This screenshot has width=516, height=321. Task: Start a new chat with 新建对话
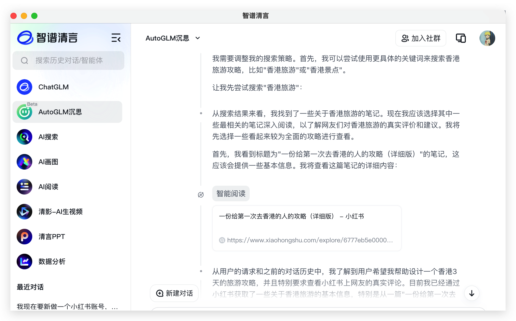pyautogui.click(x=175, y=293)
